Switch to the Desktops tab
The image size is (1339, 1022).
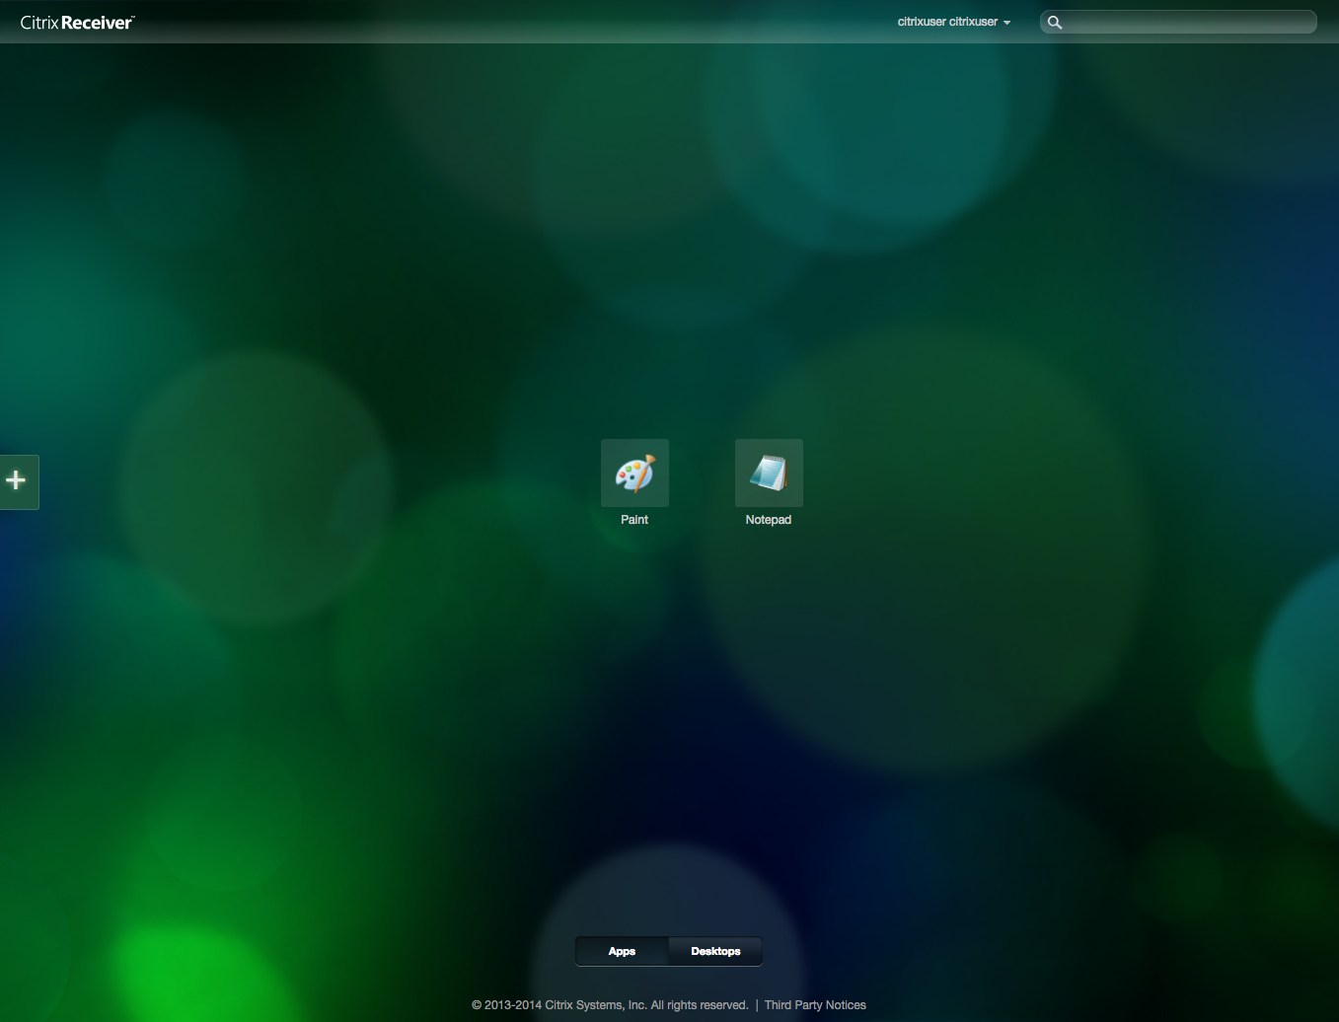(715, 951)
